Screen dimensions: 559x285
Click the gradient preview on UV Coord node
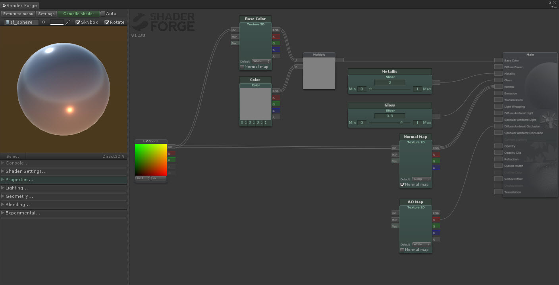(x=151, y=161)
